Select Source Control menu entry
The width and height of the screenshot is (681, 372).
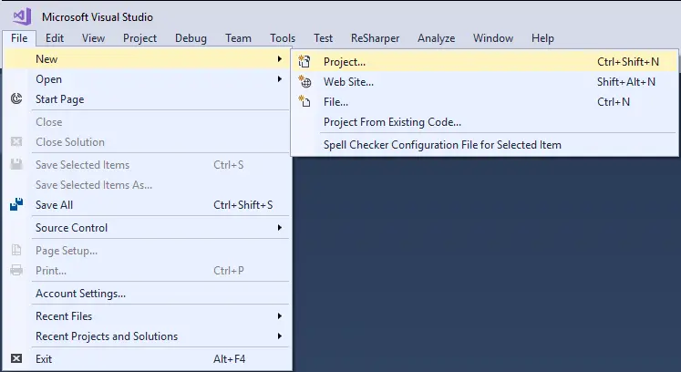(147, 227)
